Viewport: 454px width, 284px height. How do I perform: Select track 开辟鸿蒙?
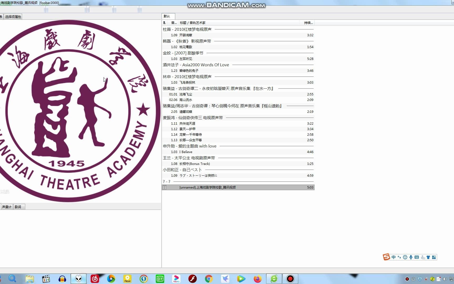(238, 35)
